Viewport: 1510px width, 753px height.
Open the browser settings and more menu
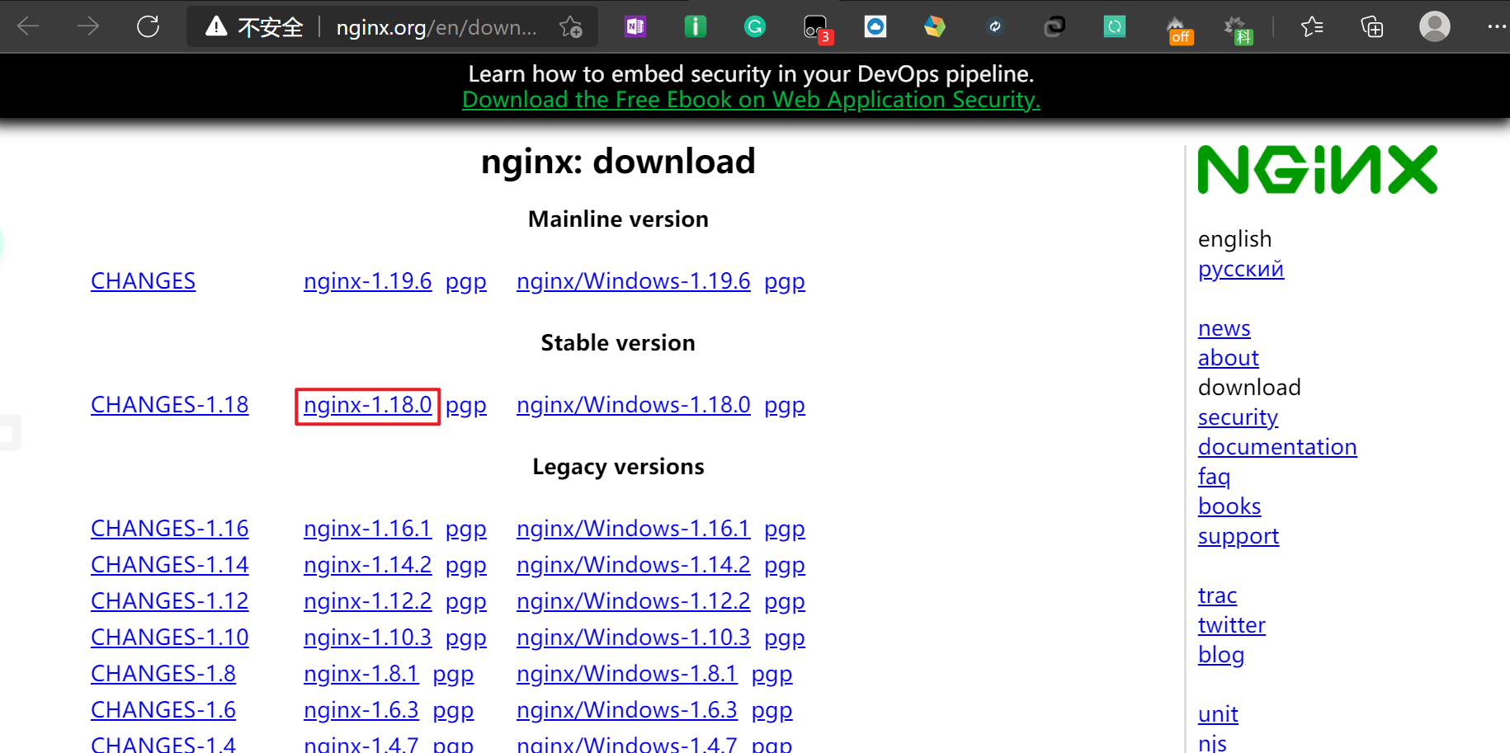click(x=1497, y=26)
